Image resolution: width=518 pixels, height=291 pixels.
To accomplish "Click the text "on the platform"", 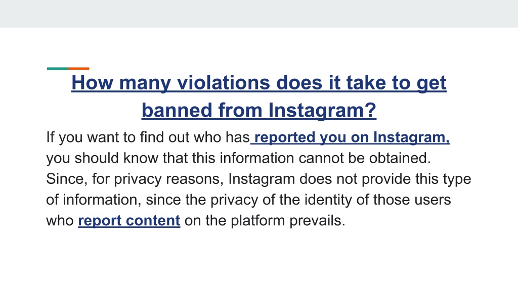I will click(x=235, y=221).
